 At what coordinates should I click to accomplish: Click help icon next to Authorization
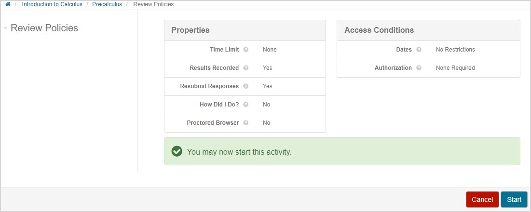[419, 68]
